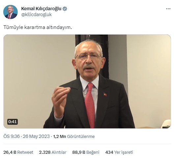Viewport: 176px width, 158px height.
Task: Open the @kilicdarogluk handle link
Action: pyautogui.click(x=36, y=14)
